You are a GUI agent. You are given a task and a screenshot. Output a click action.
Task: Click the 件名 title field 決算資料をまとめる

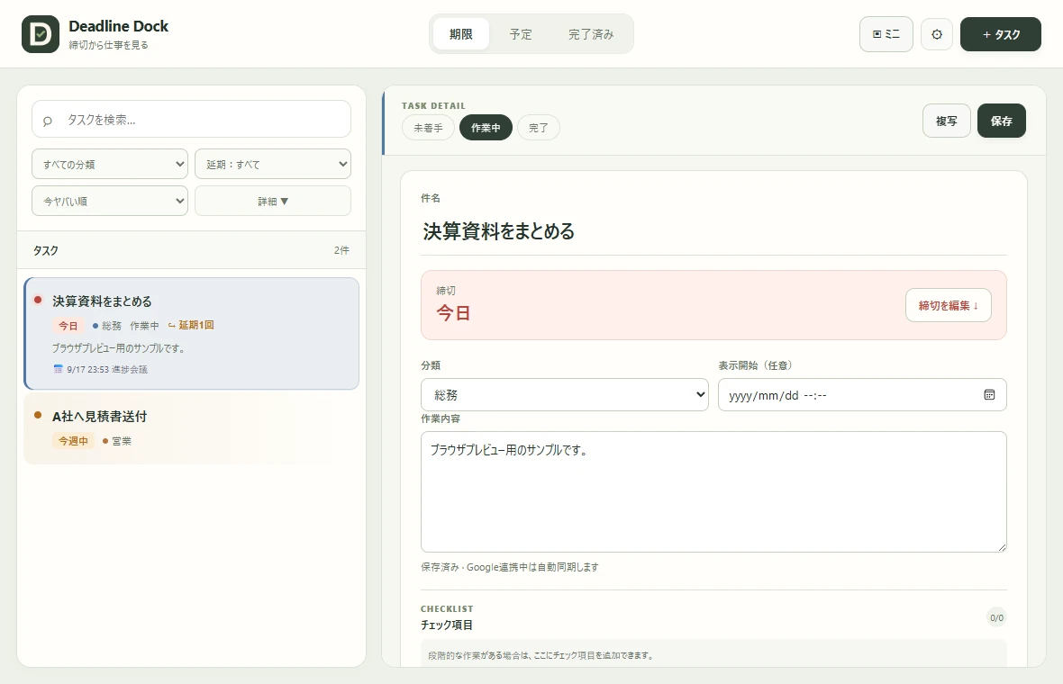[x=713, y=231]
